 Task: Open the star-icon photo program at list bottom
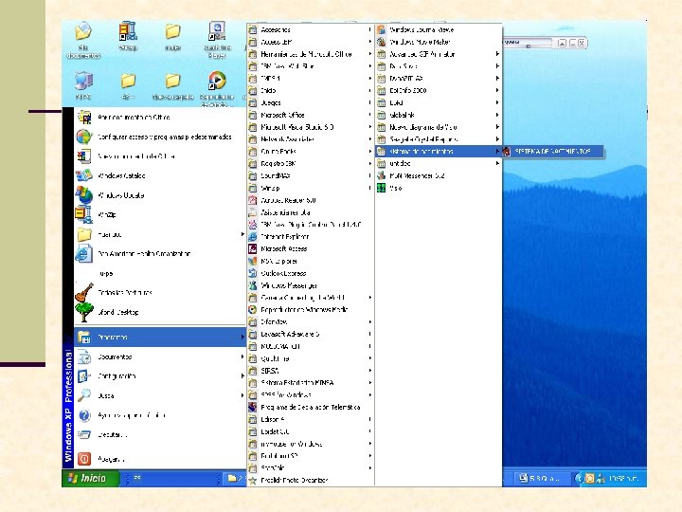coord(310,480)
